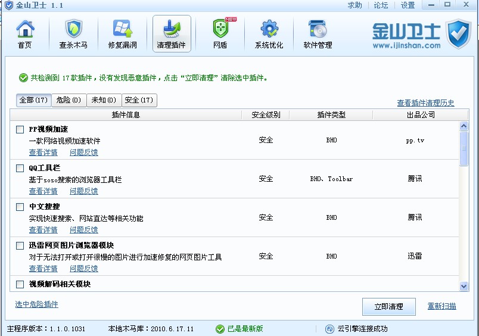Viewport: 479px width, 336px height.
Task: Open 查杀木马 trojan scan icon
Action: [x=73, y=33]
